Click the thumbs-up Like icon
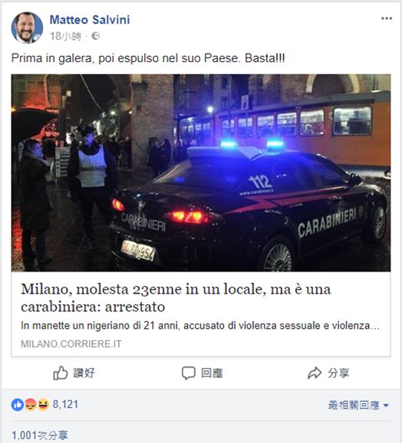This screenshot has width=402, height=443. [x=61, y=373]
